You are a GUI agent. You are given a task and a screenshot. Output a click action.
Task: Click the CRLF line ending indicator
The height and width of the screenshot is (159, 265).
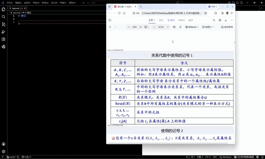pyautogui.click(x=215, y=157)
